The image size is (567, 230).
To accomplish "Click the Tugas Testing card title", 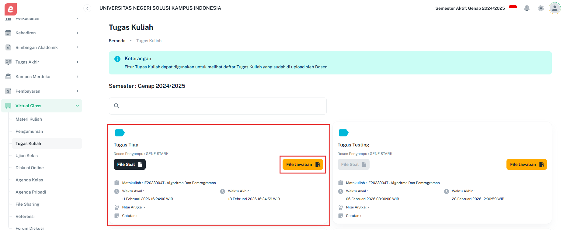I will (x=353, y=145).
